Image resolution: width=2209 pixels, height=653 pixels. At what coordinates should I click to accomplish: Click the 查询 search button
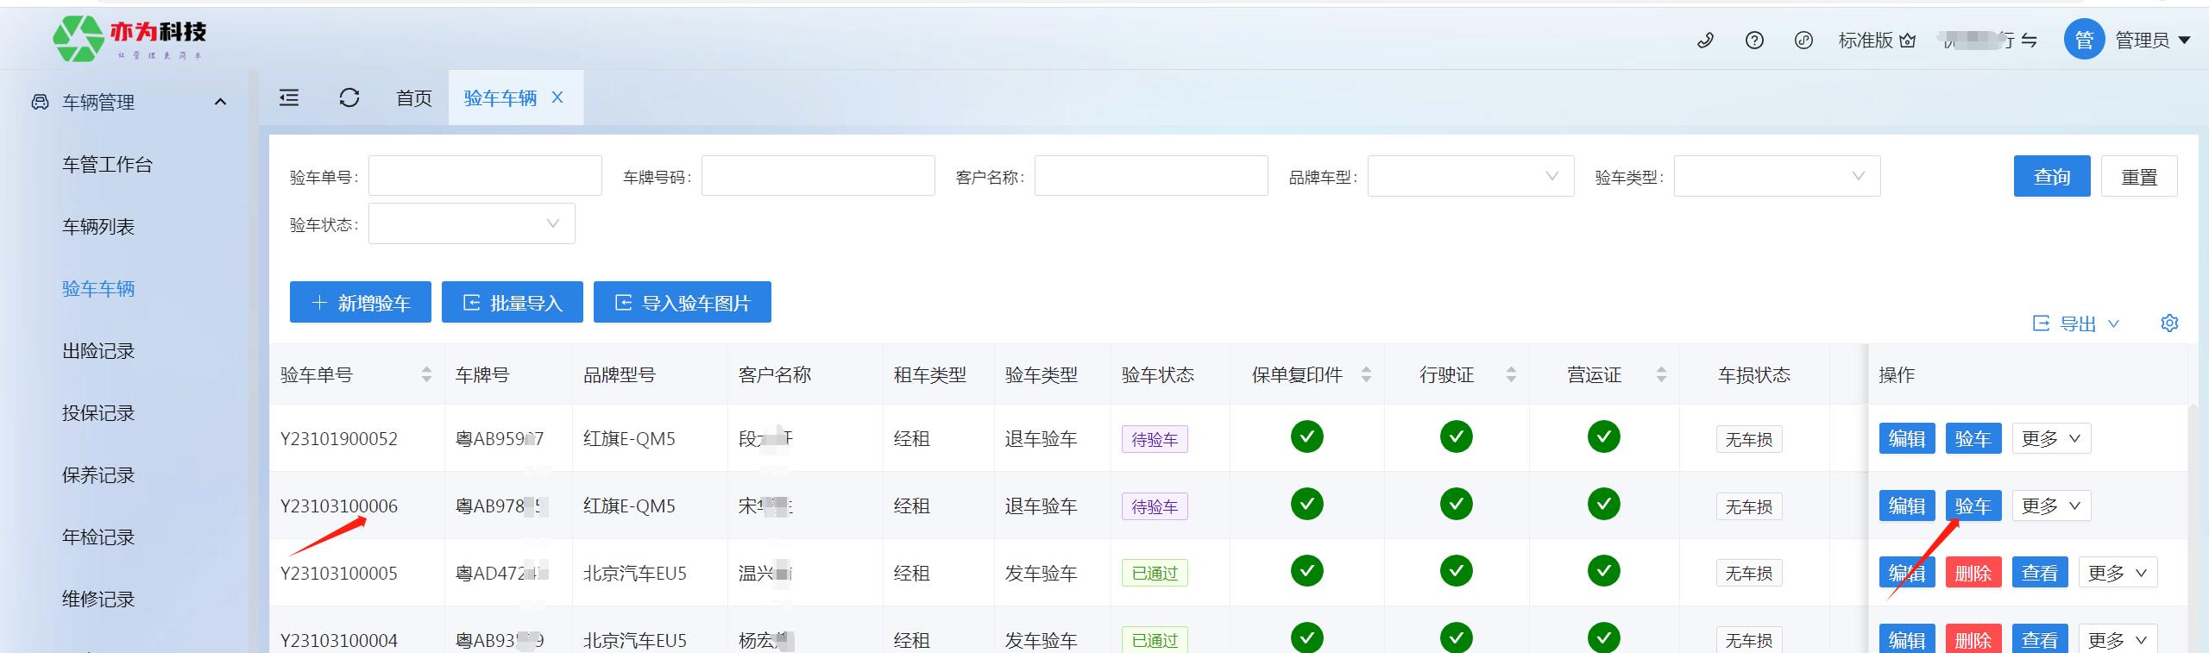(2051, 177)
